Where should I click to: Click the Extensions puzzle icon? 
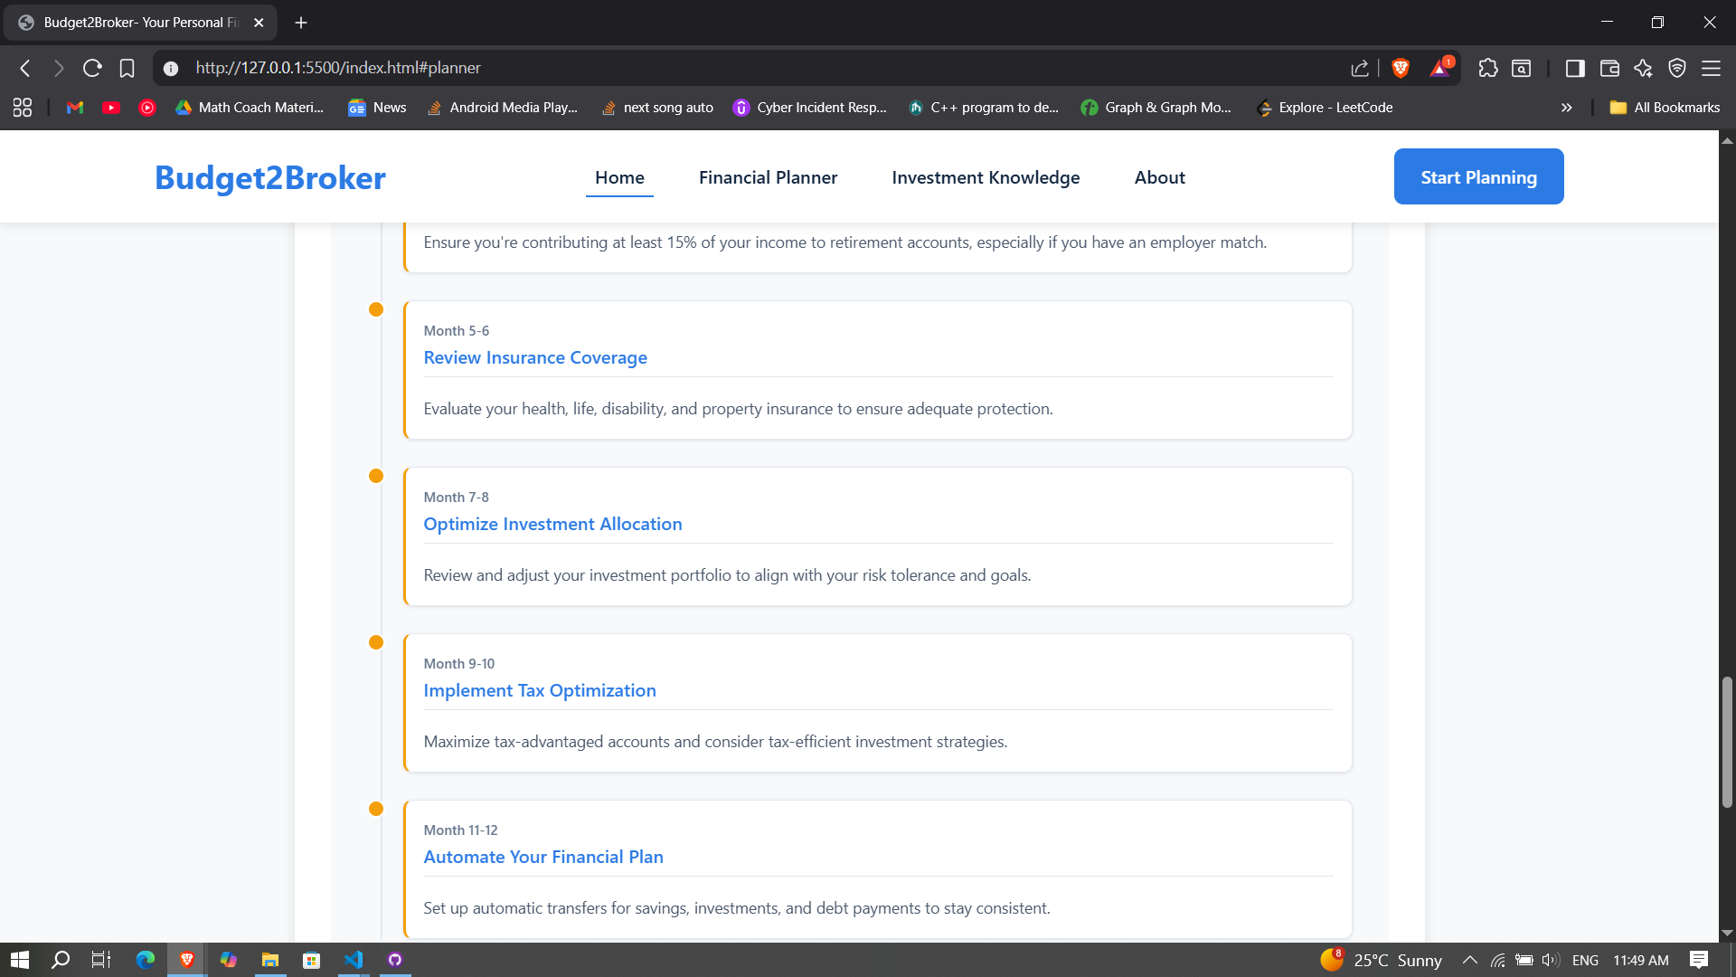(x=1487, y=68)
